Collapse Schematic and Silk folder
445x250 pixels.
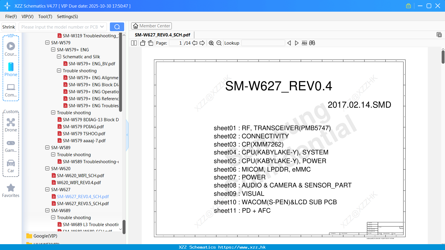(59, 57)
